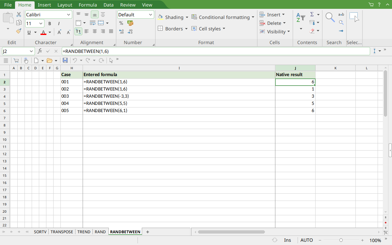Open the TRANSPOSE sheet tab

62,232
